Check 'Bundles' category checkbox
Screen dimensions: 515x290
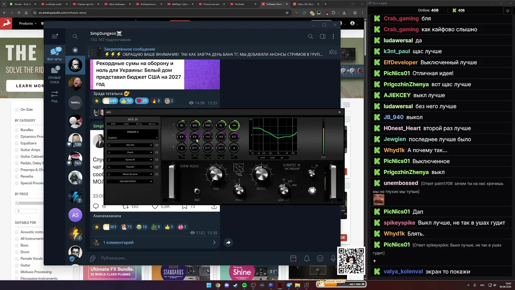(16, 130)
